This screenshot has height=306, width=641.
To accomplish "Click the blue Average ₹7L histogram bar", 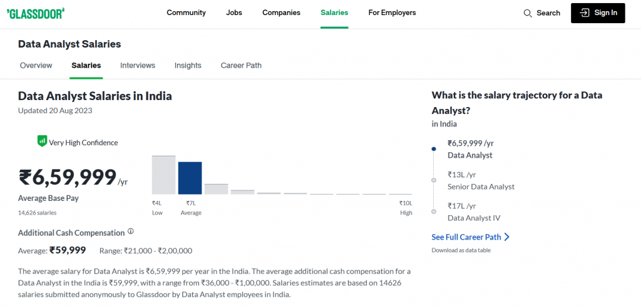I will coord(190,178).
